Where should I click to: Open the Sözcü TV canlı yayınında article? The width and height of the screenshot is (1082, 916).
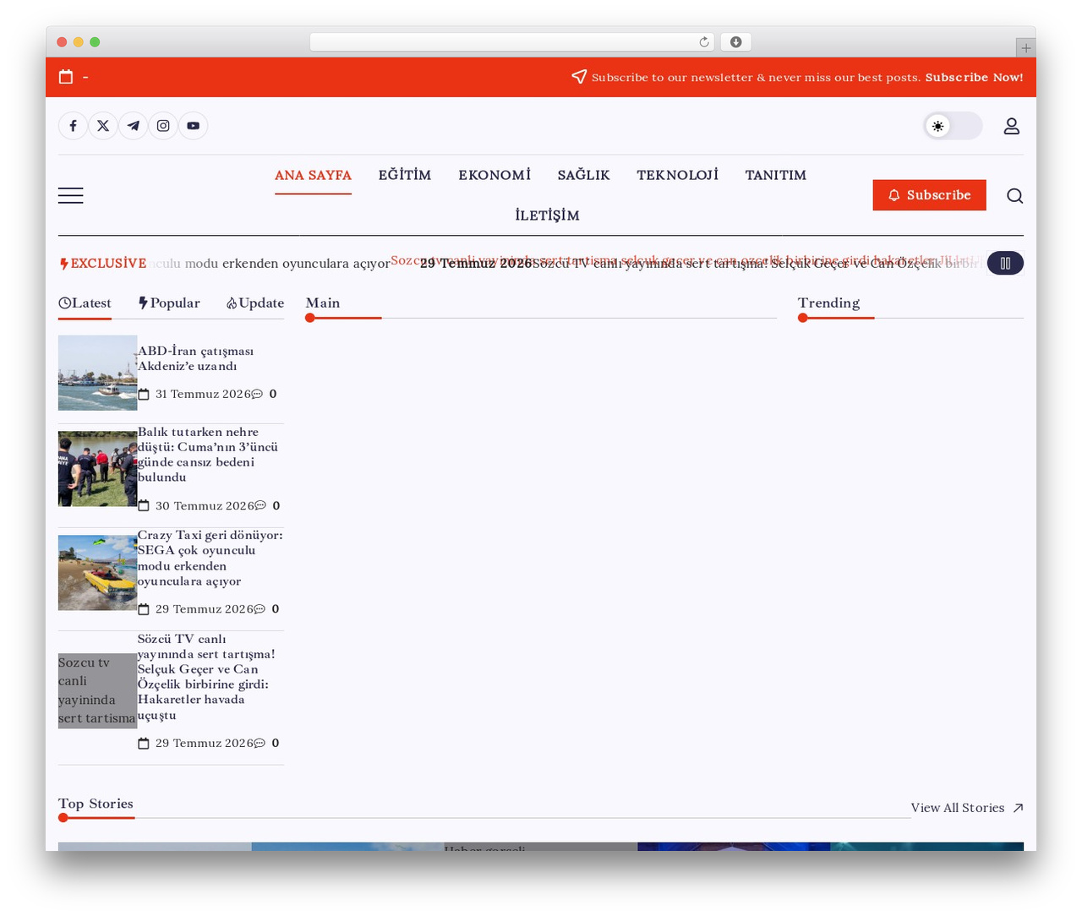(x=206, y=677)
